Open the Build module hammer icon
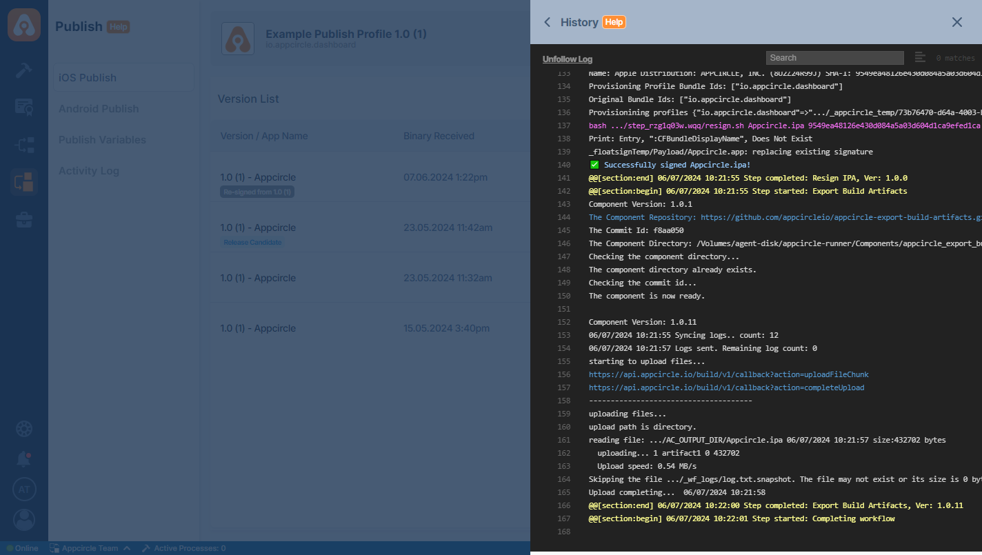The height and width of the screenshot is (555, 982). (x=24, y=70)
